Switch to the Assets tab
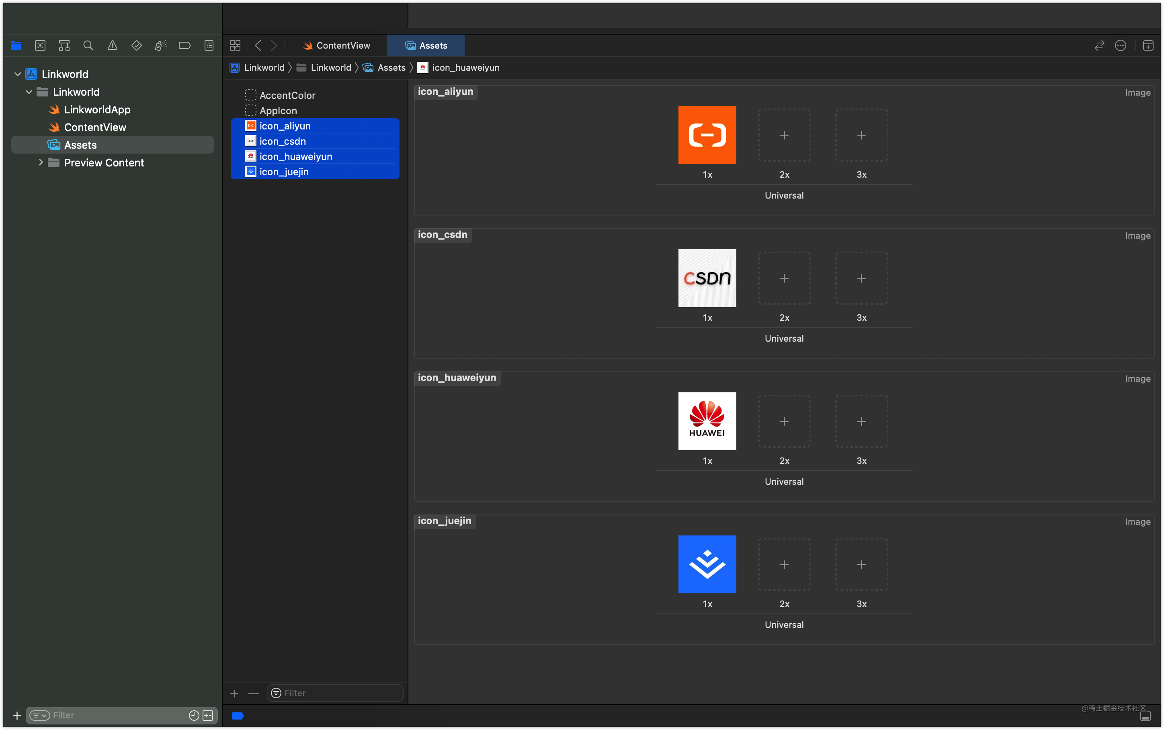The height and width of the screenshot is (730, 1164). pos(426,45)
